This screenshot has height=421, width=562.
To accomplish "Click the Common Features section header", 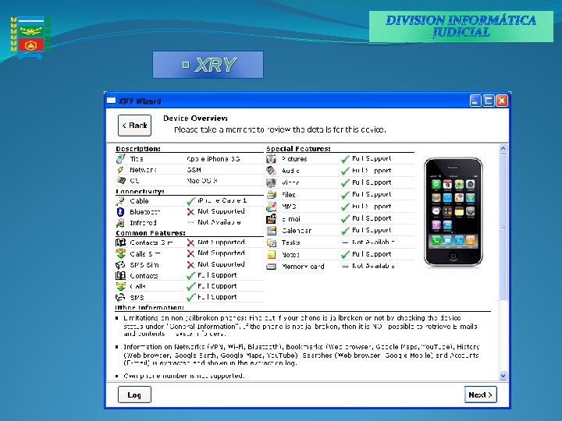I will pos(151,232).
